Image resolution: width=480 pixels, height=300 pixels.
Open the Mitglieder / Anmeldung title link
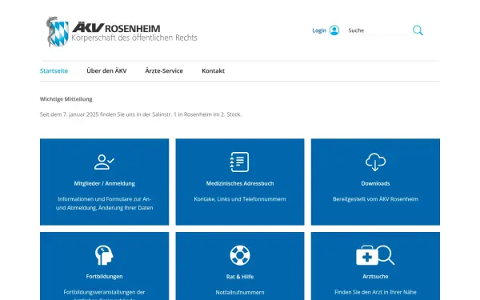(104, 183)
